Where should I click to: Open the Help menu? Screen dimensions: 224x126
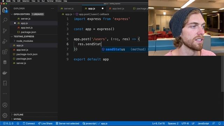tap(65, 1)
